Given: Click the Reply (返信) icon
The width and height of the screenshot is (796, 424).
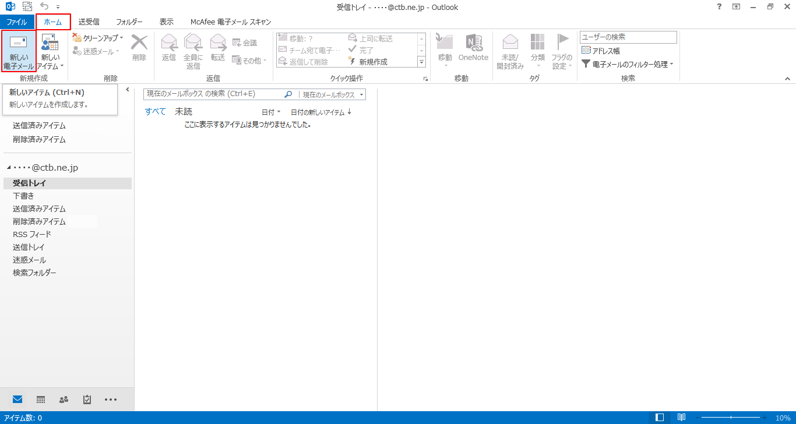Looking at the screenshot, I should [169, 47].
